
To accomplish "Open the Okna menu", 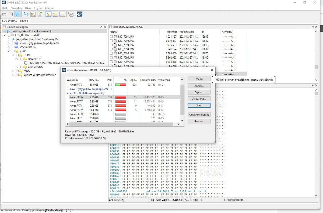I will click(x=28, y=8).
